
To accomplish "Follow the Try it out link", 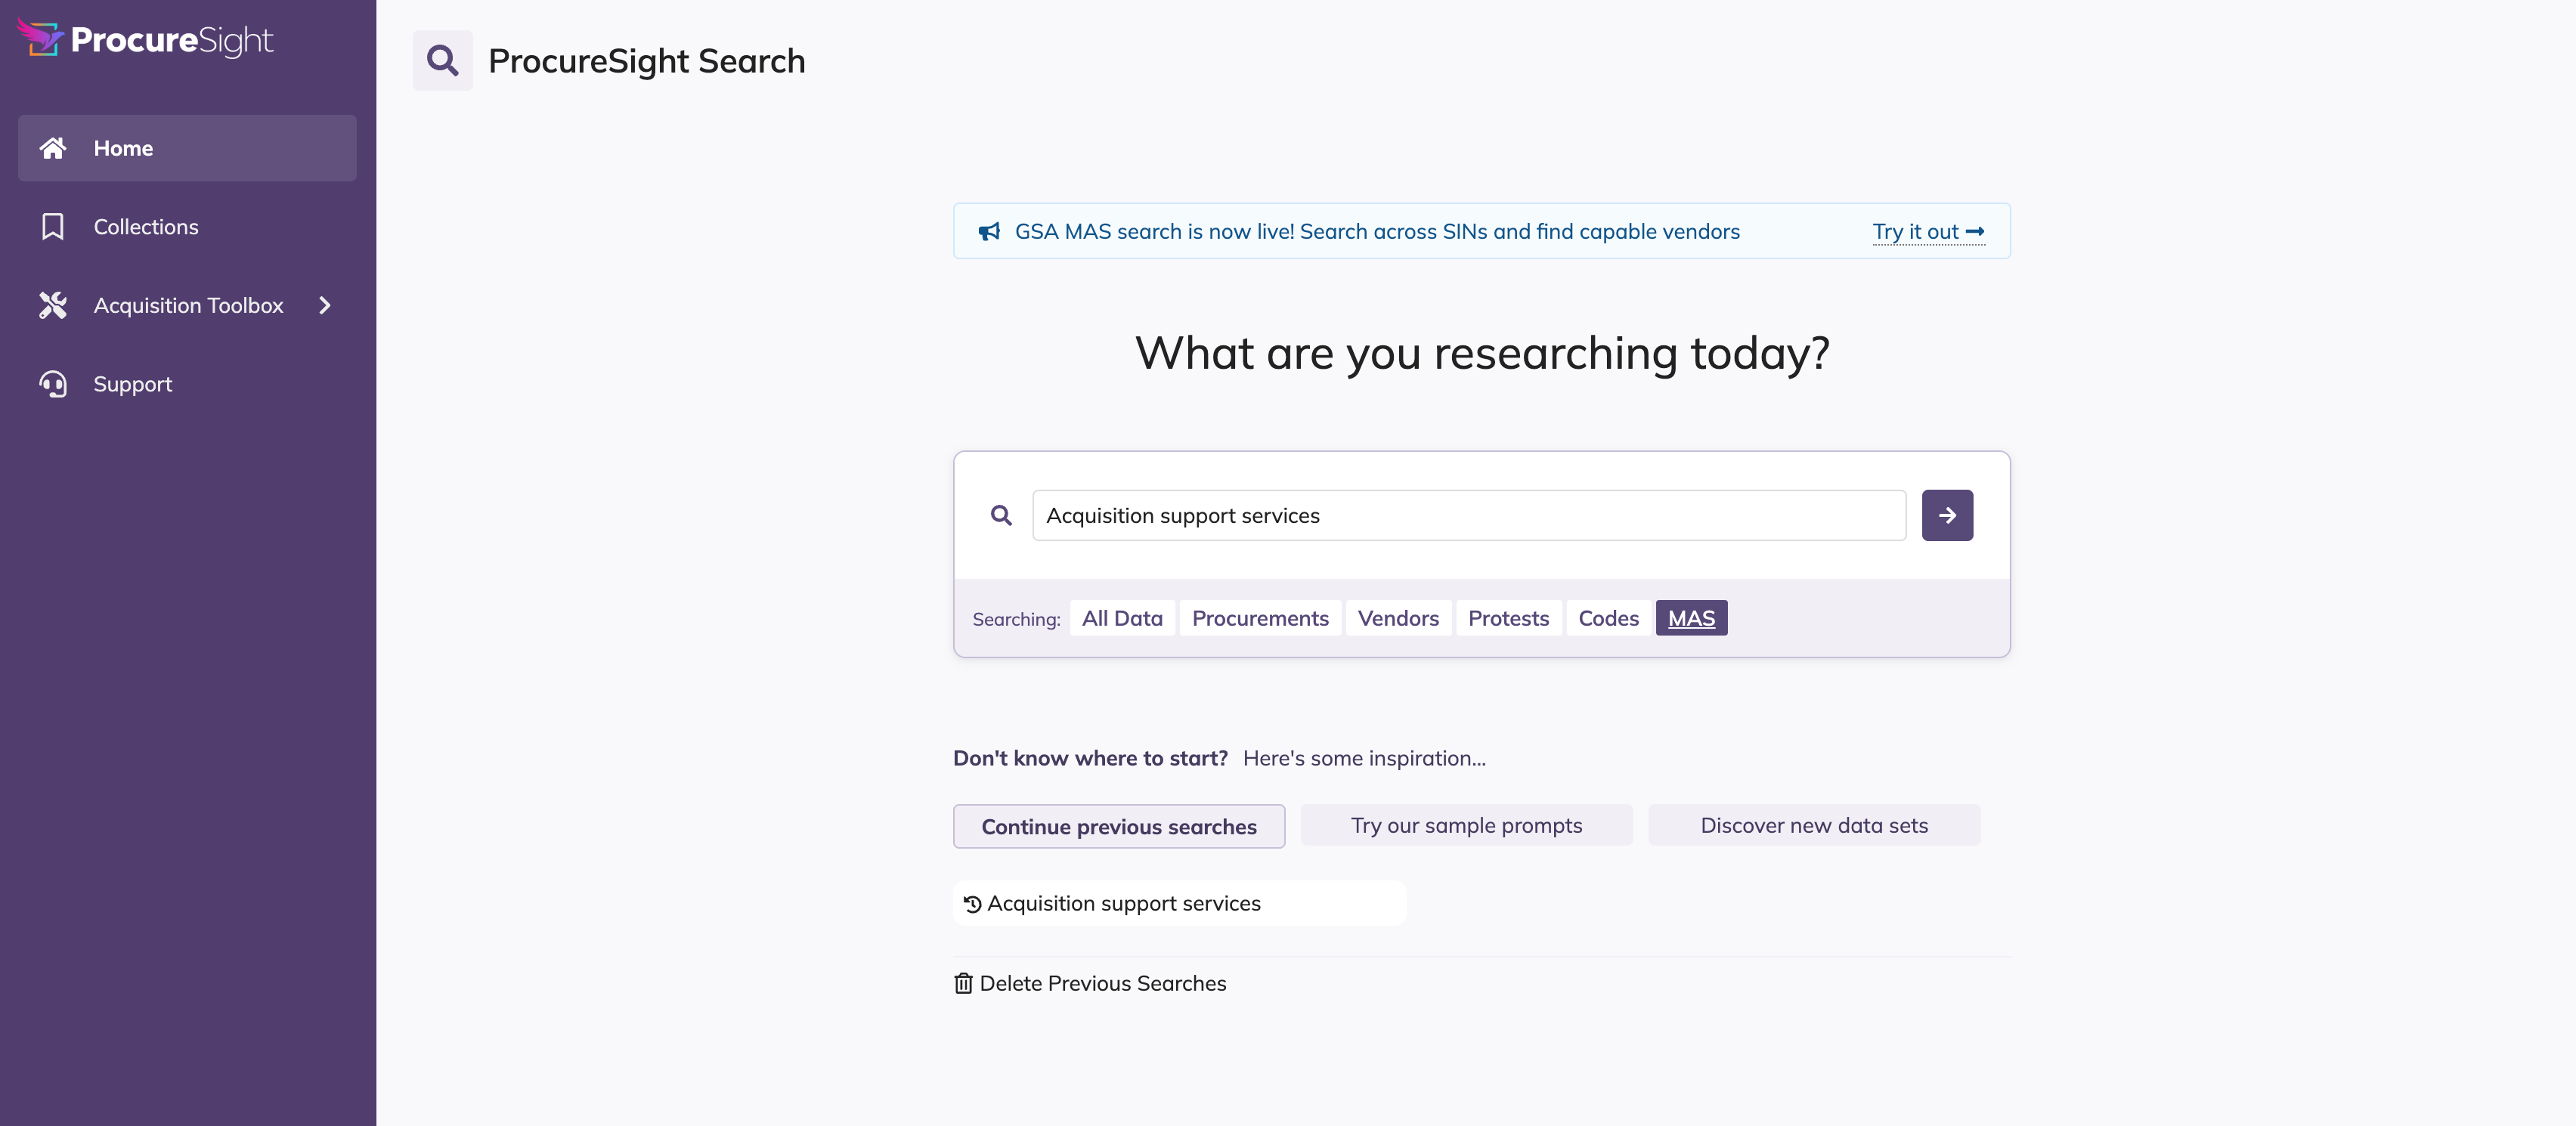I will click(1928, 232).
